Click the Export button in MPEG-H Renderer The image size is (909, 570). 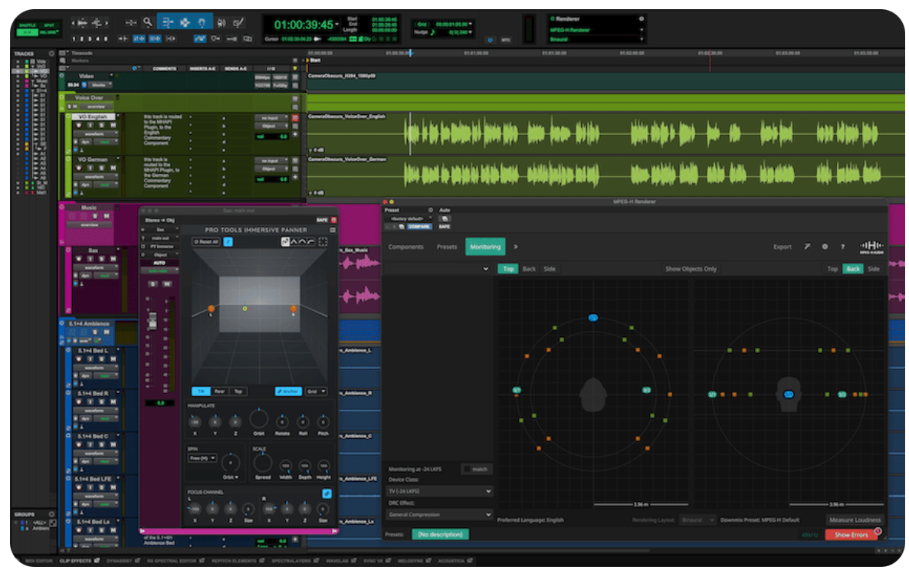point(782,247)
